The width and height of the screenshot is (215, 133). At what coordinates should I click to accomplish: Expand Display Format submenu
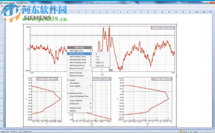(79, 108)
